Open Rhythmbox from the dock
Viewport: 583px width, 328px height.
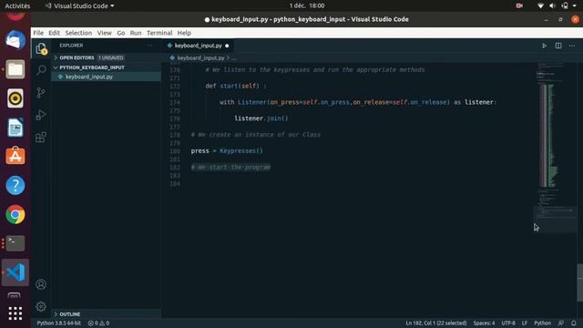[x=15, y=98]
